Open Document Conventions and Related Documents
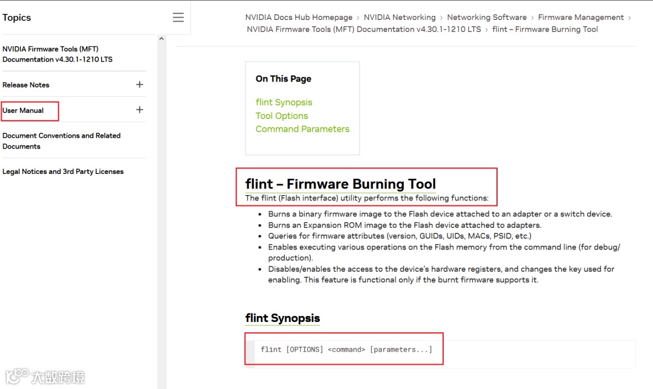Viewport: 653px width, 389px height. click(62, 141)
